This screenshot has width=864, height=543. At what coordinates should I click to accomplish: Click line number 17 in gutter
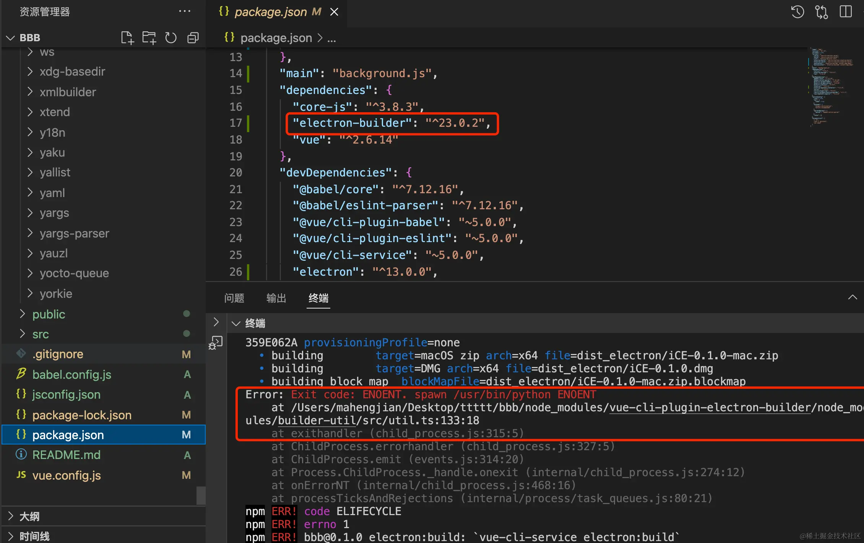(x=235, y=123)
